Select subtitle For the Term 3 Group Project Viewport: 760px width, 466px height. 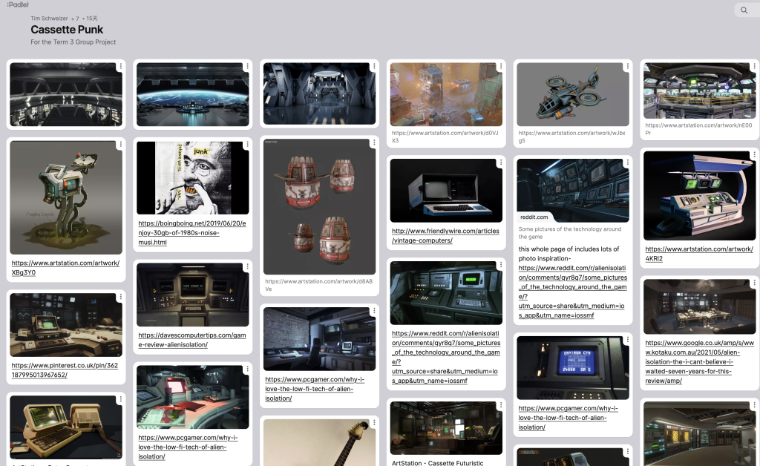pyautogui.click(x=73, y=42)
